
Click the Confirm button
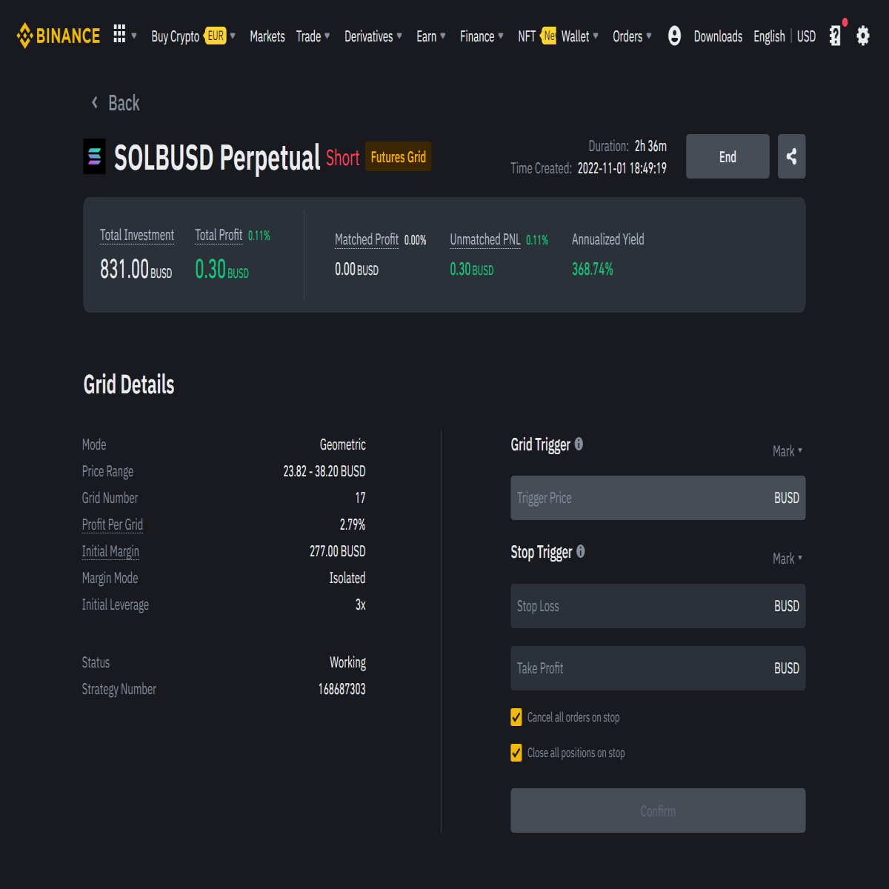(x=658, y=810)
